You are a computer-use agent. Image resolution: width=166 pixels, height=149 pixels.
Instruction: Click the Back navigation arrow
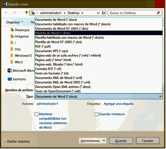coord(6,13)
